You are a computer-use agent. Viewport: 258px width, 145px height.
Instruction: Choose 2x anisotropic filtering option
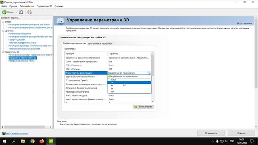[x=129, y=83]
